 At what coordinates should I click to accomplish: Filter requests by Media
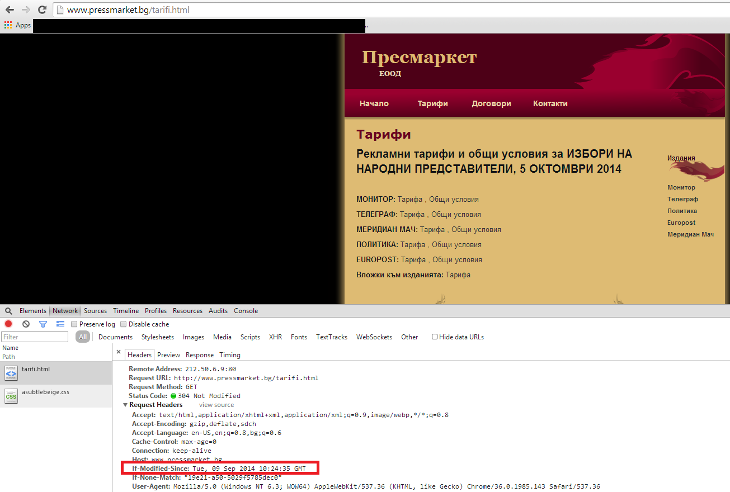click(222, 337)
